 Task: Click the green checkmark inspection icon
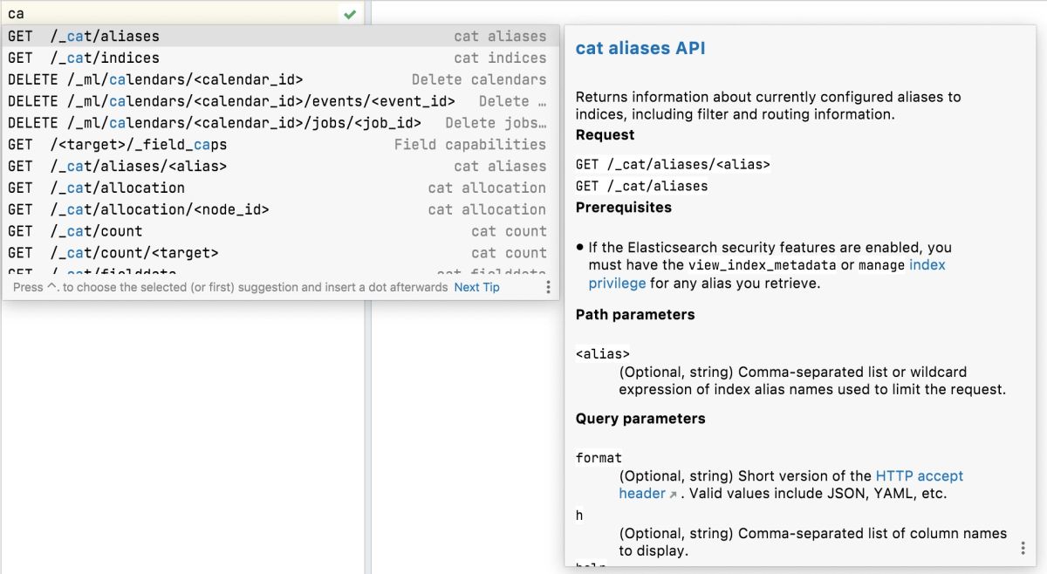[350, 14]
